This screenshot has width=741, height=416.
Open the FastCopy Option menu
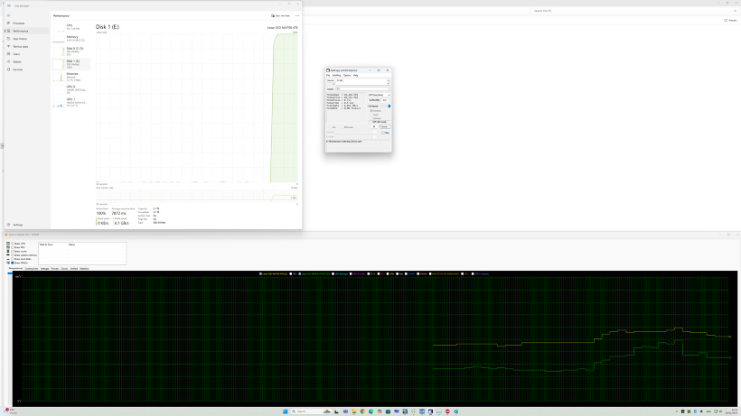coord(347,75)
